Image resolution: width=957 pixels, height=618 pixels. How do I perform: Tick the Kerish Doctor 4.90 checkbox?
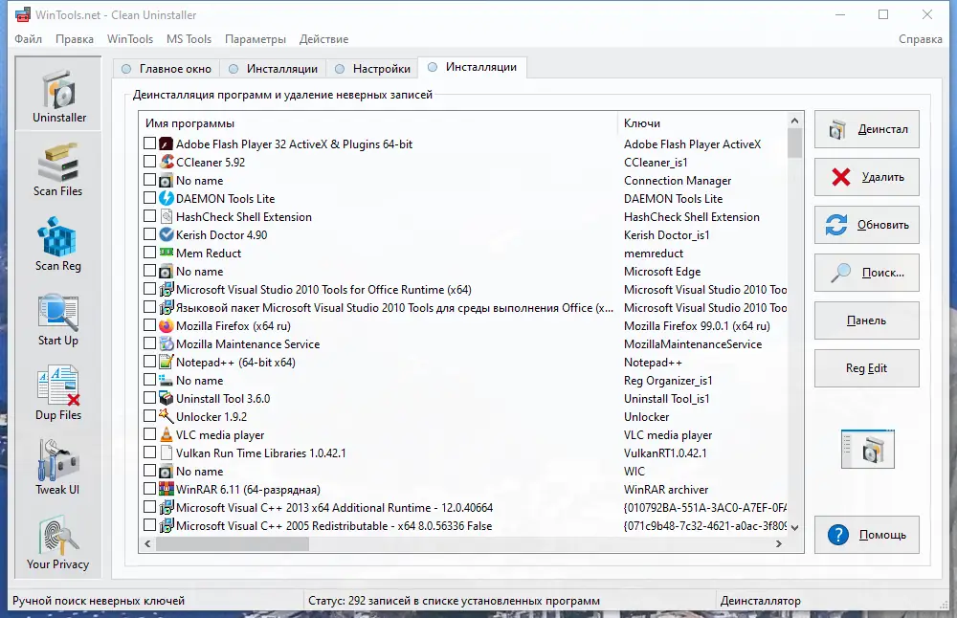click(x=149, y=234)
